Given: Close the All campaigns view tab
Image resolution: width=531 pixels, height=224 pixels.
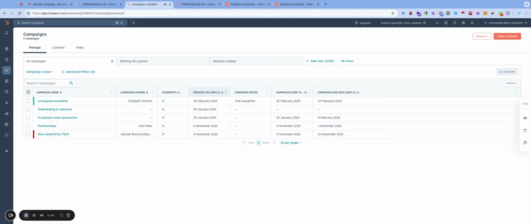Looking at the screenshot, I should tap(112, 61).
